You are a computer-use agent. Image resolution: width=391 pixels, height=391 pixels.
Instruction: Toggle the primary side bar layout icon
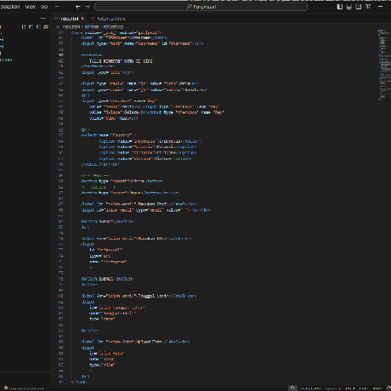[340, 7]
